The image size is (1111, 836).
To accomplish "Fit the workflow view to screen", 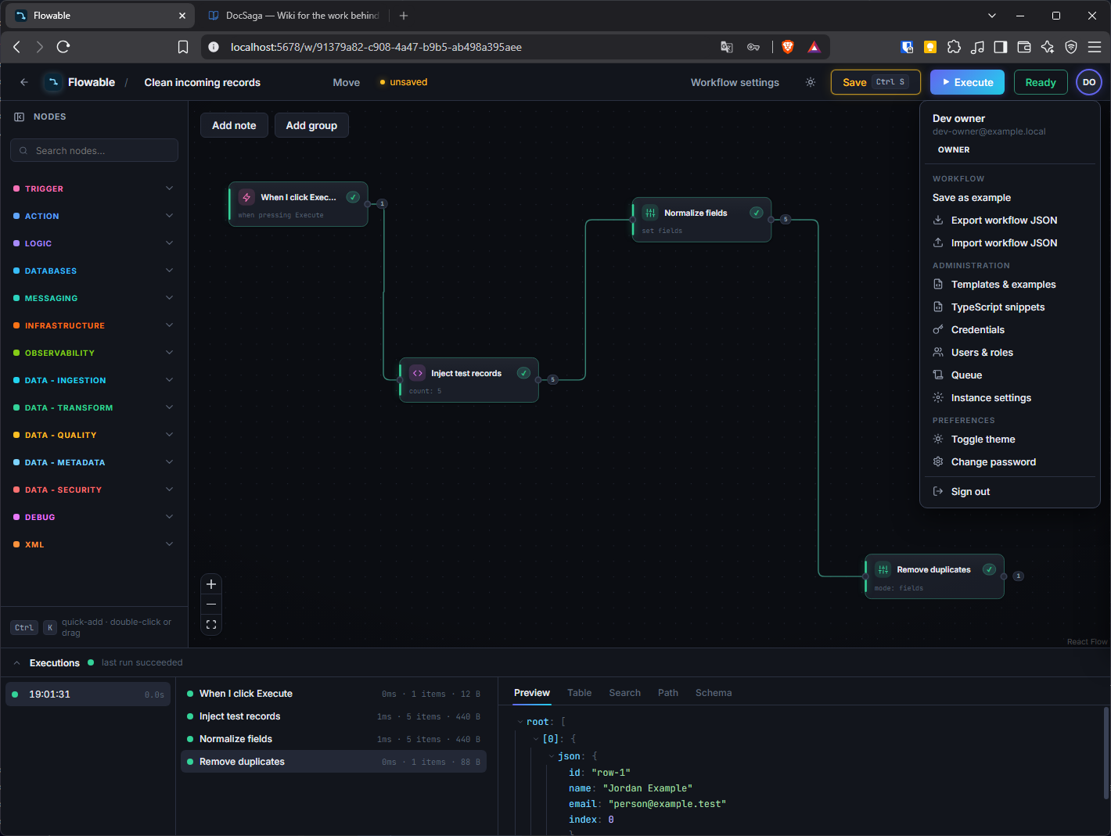I will coord(211,625).
